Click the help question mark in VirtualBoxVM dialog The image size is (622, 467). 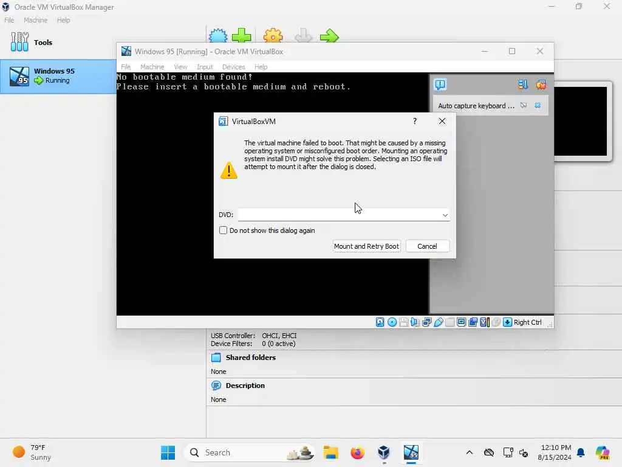click(415, 121)
